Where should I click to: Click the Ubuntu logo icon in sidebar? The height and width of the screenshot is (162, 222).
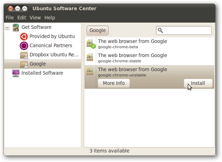[x=24, y=36]
